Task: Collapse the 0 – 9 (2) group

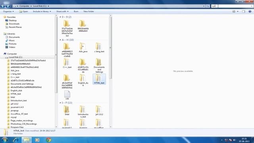Action: click(60, 17)
